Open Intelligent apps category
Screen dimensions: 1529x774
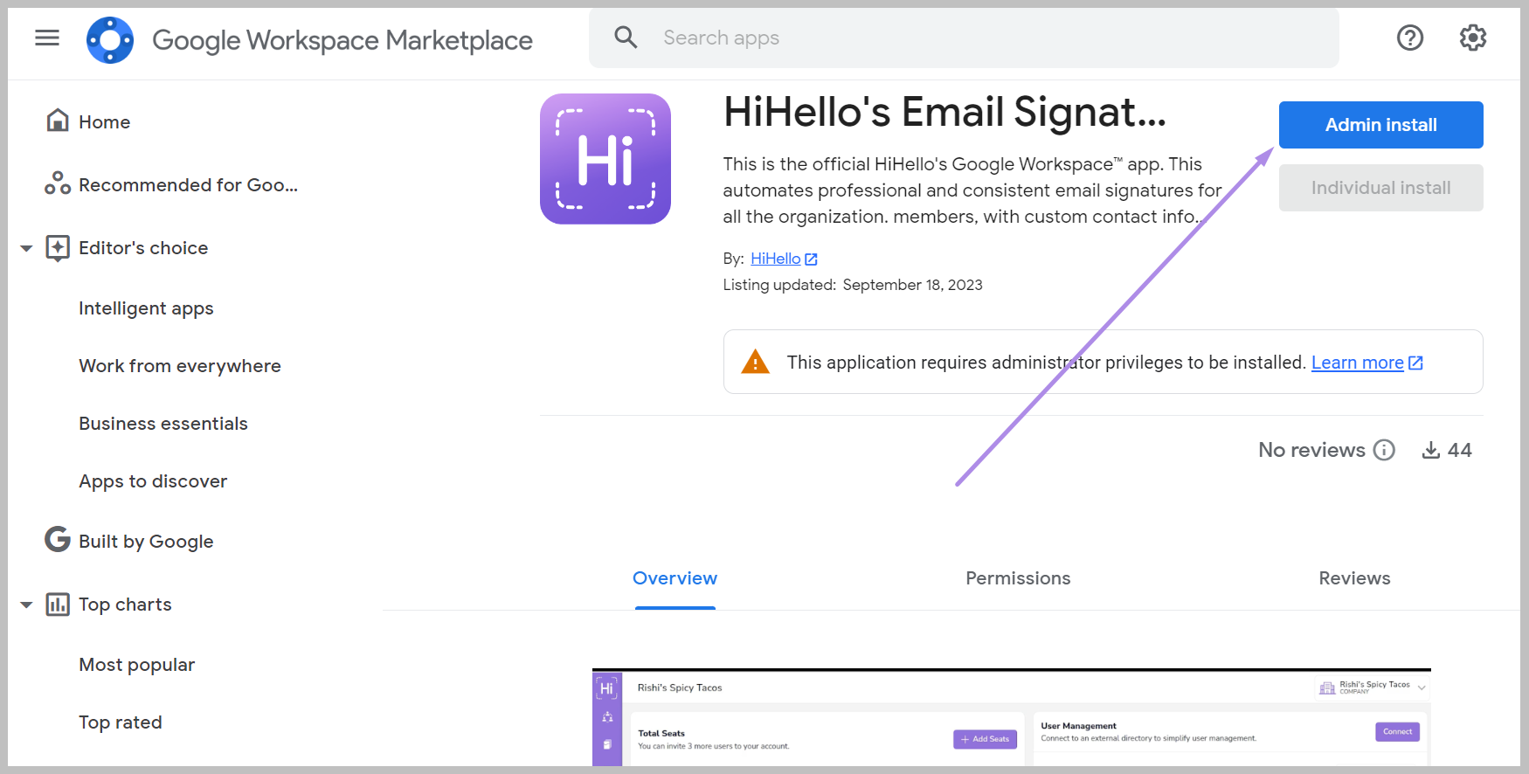point(146,308)
